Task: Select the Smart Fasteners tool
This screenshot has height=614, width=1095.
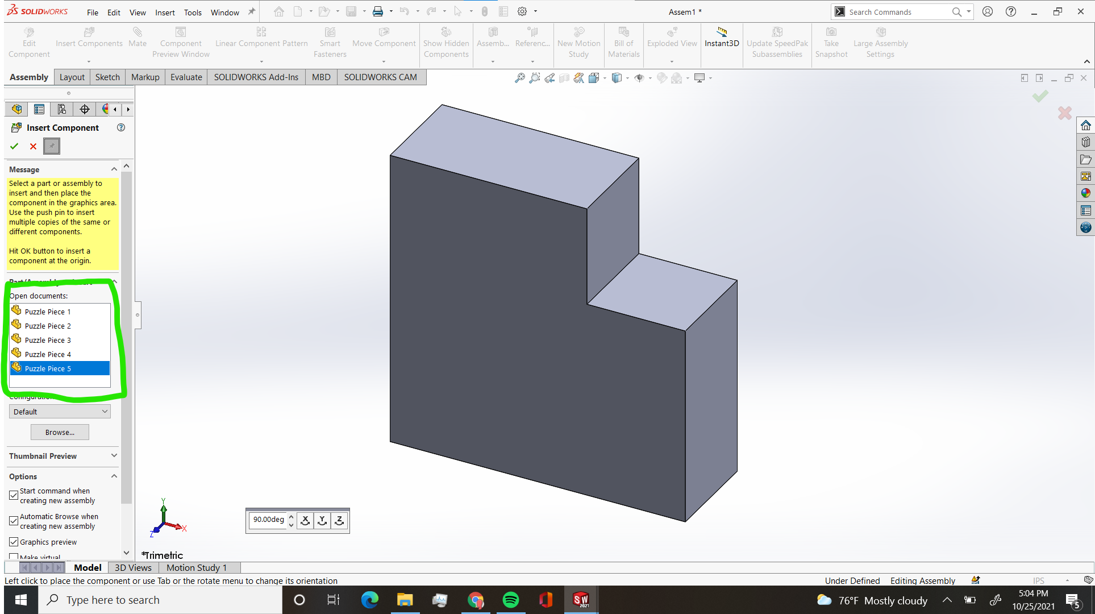Action: click(x=330, y=42)
